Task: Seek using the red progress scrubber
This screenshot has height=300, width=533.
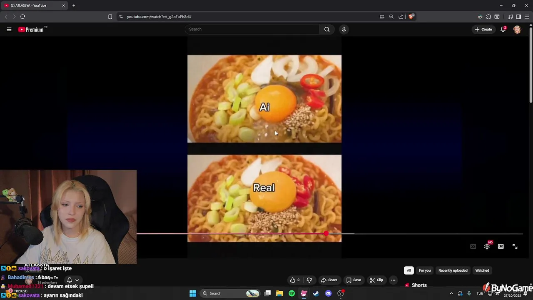Action: (x=326, y=234)
